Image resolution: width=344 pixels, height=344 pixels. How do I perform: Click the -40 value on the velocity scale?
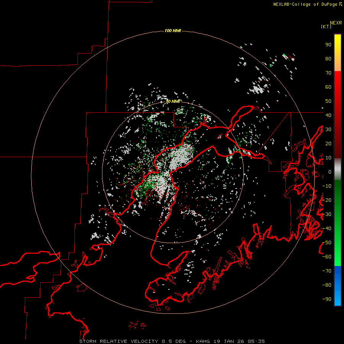click(327, 229)
